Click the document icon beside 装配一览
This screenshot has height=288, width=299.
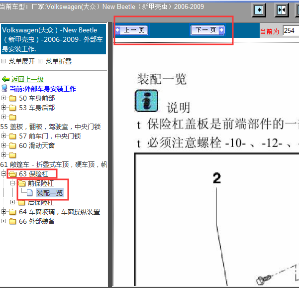pos(29,193)
